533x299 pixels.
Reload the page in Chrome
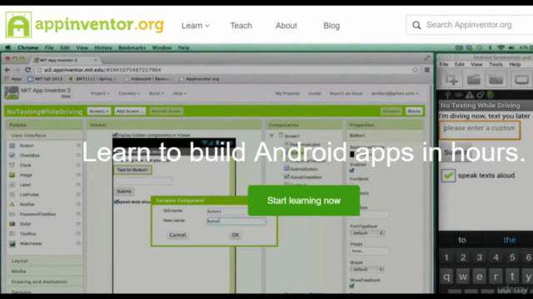[27, 70]
